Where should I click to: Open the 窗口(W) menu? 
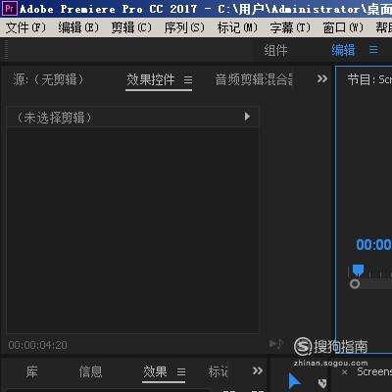[x=343, y=27]
